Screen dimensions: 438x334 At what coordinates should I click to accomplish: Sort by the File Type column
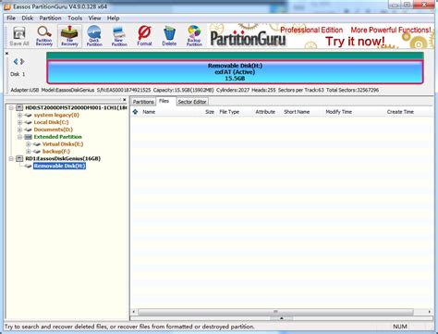pyautogui.click(x=229, y=112)
